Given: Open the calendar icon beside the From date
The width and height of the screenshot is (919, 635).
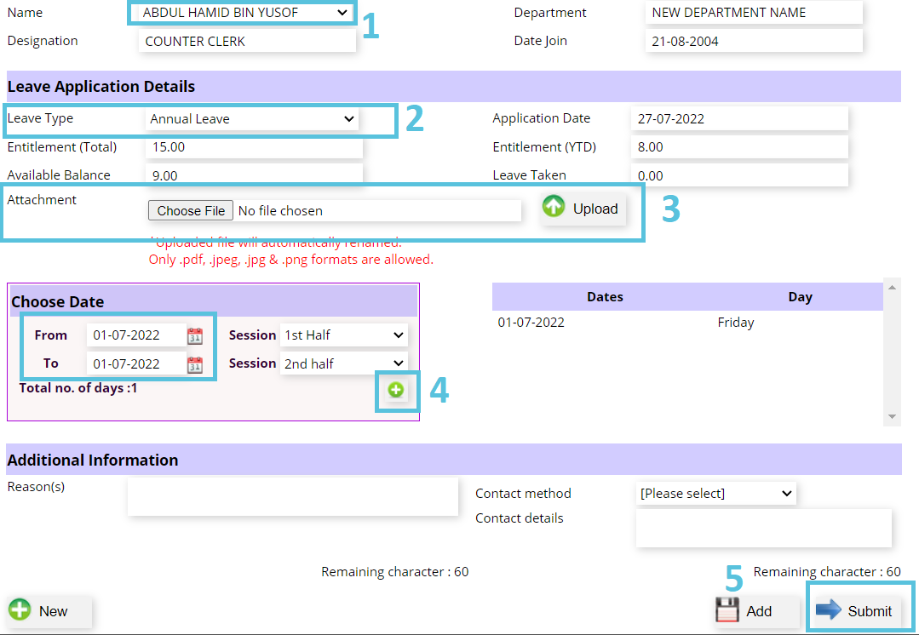Looking at the screenshot, I should point(196,335).
